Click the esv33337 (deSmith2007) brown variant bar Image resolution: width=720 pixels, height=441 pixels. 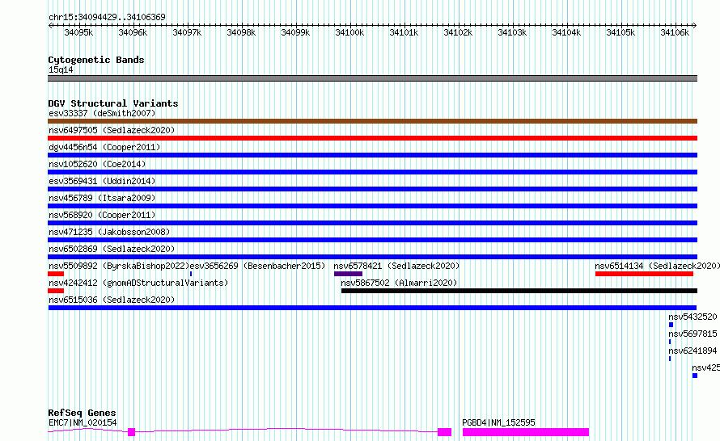click(372, 121)
